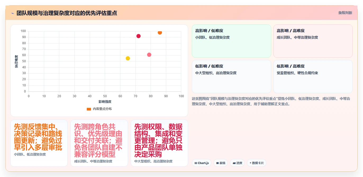The image size is (363, 177).
Task: Click the y-axis title 执行难度
Action: (16, 61)
